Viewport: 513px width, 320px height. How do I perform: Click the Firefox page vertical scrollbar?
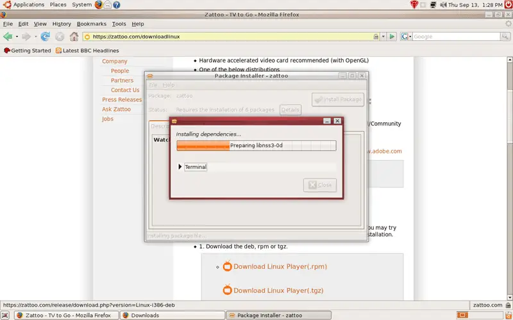[509, 179]
